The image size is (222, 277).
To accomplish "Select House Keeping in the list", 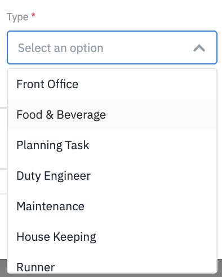I will point(112,237).
